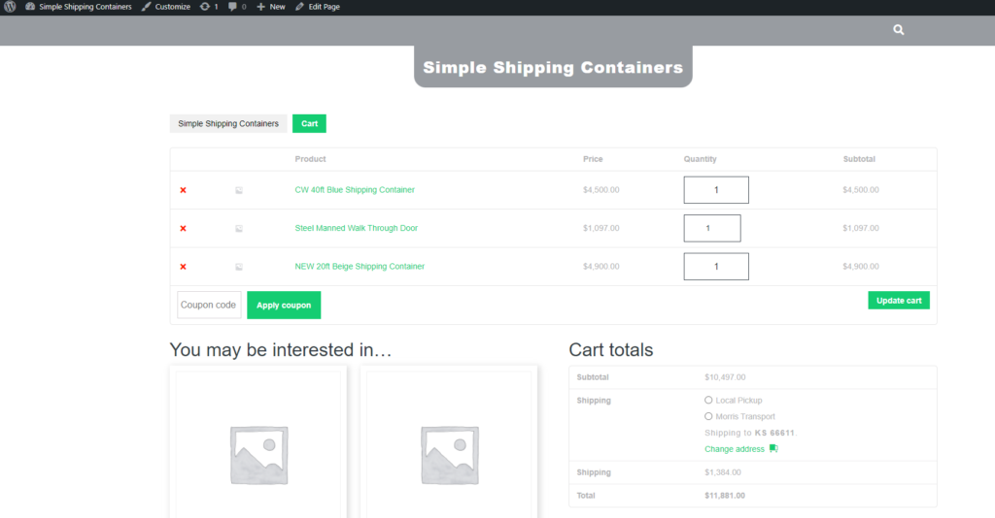The height and width of the screenshot is (518, 995).
Task: Click the Apply coupon button
Action: [x=284, y=306]
